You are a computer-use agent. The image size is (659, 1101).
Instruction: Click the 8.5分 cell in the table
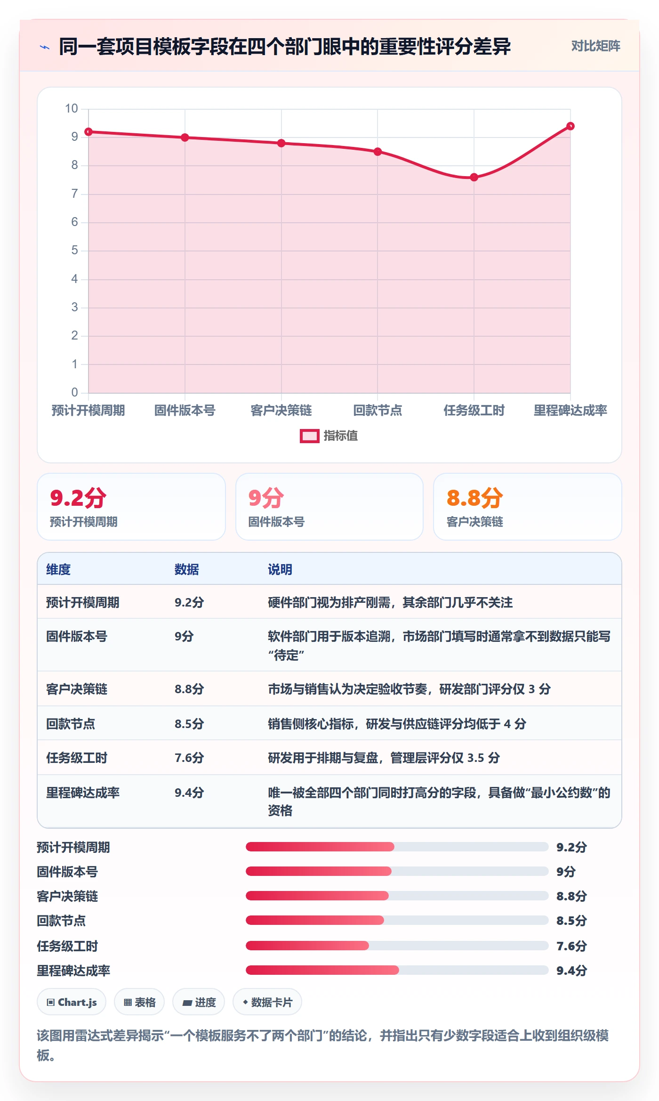click(189, 723)
